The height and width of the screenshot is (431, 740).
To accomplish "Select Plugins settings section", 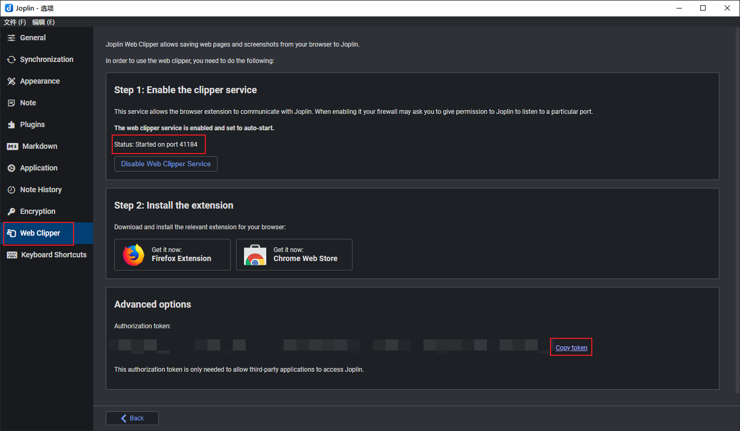I will tap(47, 125).
